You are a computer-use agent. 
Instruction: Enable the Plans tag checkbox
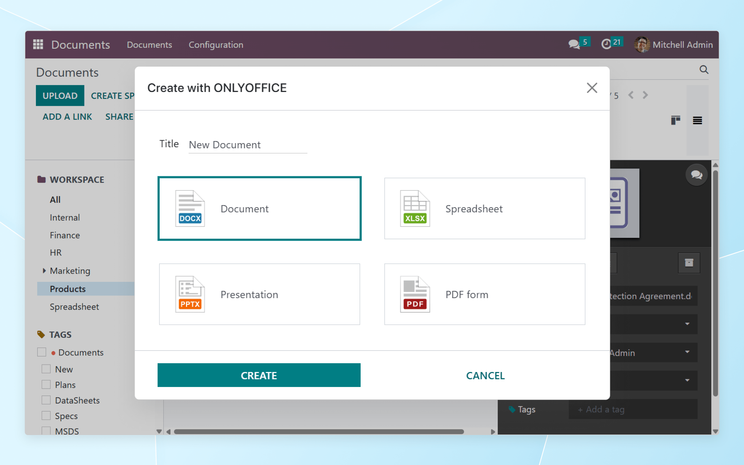click(x=46, y=384)
